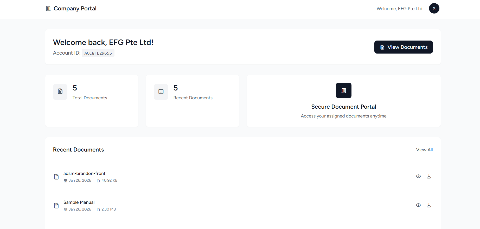Viewport: 480px width, 229px height.
Task: Click the Total Documents file icon
Action: [60, 91]
